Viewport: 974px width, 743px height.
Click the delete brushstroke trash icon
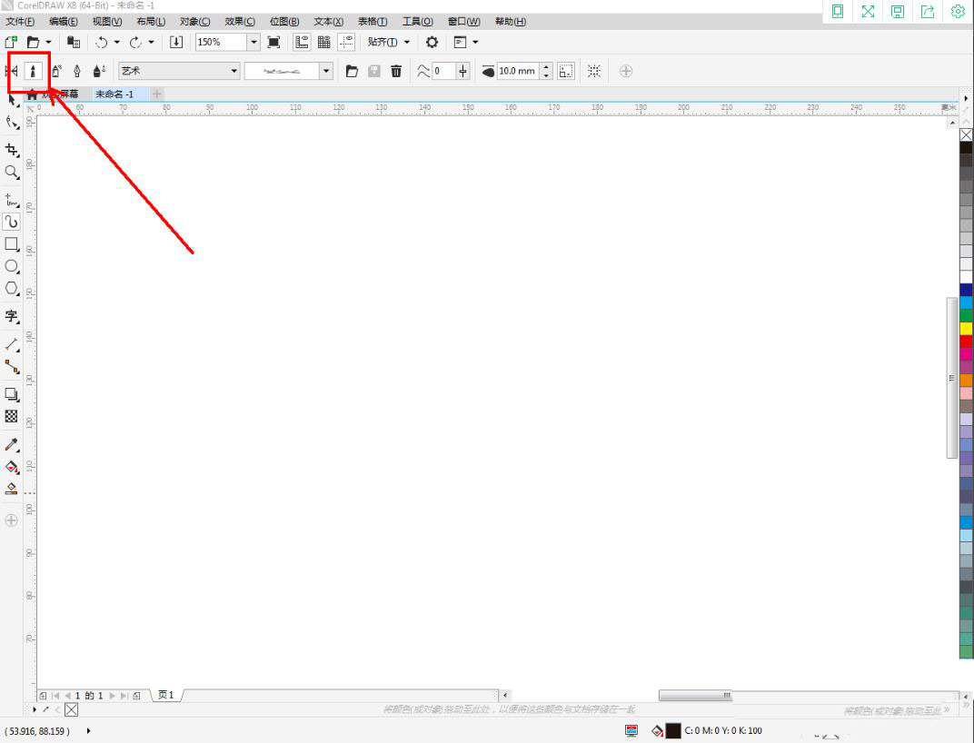(x=396, y=71)
